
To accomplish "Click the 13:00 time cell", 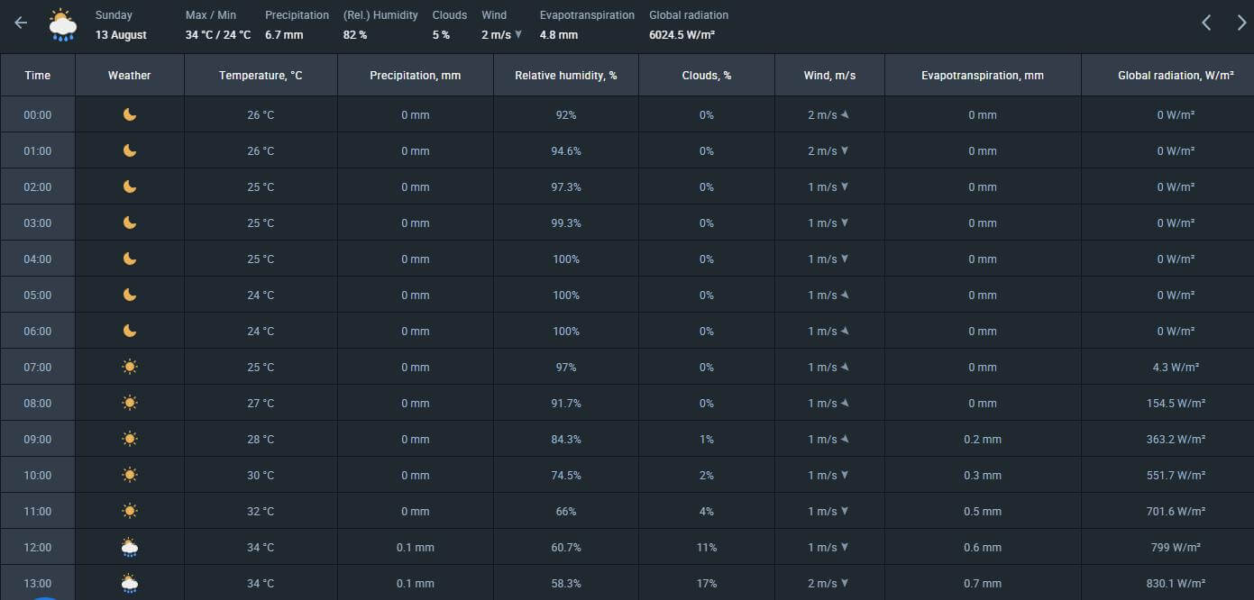I will [x=38, y=583].
